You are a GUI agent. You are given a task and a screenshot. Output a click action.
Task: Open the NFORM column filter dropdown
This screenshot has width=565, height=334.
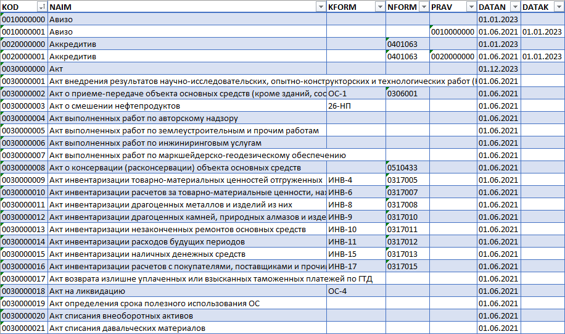coord(424,7)
